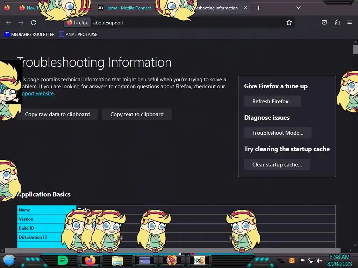The width and height of the screenshot is (358, 268).
Task: Click the Diagnose issues heading
Action: pyautogui.click(x=267, y=118)
